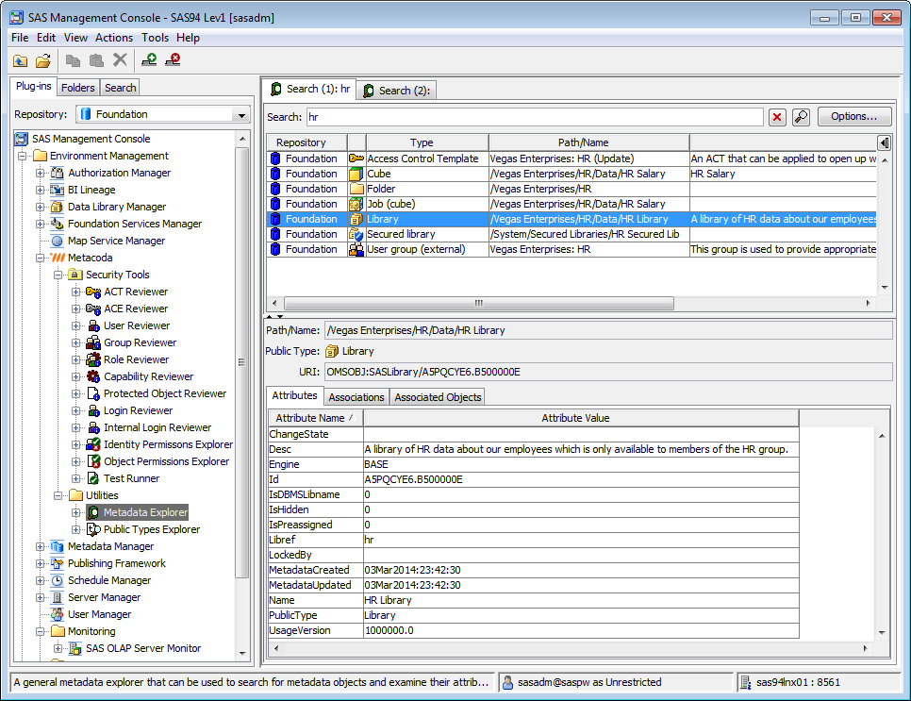Click the URI field OMSOBJ:SASLibrary value
Viewport: 911px width, 701px height.
click(608, 372)
